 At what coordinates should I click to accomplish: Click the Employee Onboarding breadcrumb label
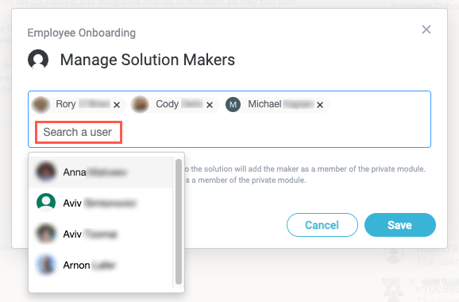pos(82,33)
